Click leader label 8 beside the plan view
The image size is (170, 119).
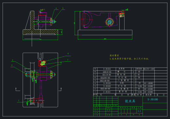[61, 63]
